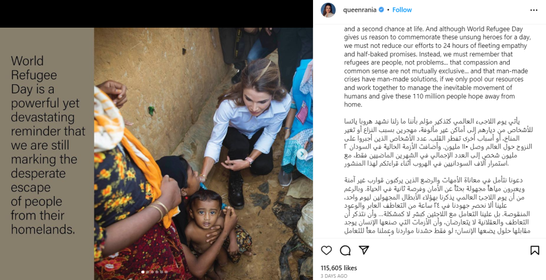This screenshot has width=546, height=280.
Task: Like the post with the heart icon
Action: (326, 250)
